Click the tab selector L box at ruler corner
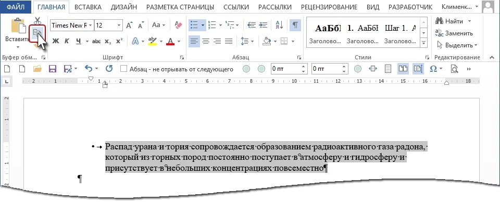Screen dimensions: 500x202 (x=7, y=82)
